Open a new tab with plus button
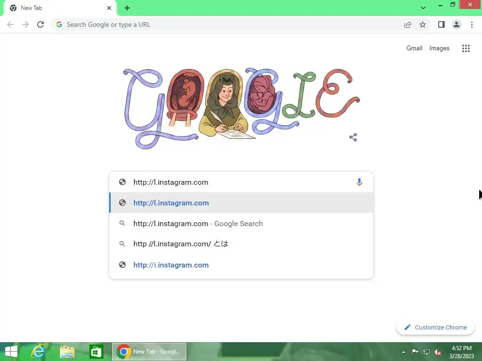 [127, 8]
